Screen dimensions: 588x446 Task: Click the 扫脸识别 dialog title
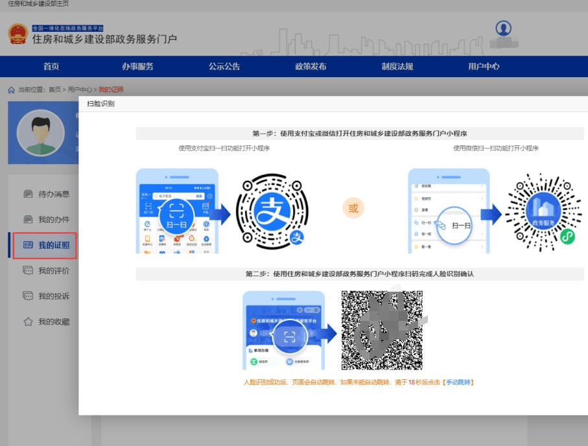(x=100, y=104)
